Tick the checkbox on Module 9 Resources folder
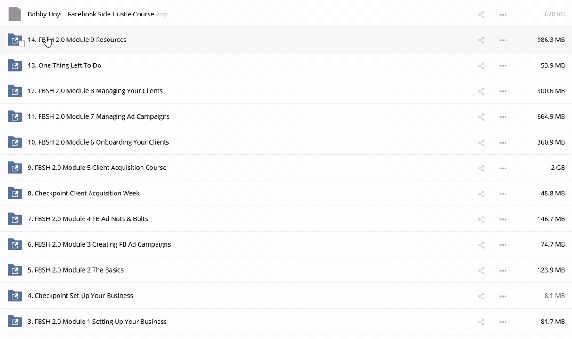 tap(22, 44)
